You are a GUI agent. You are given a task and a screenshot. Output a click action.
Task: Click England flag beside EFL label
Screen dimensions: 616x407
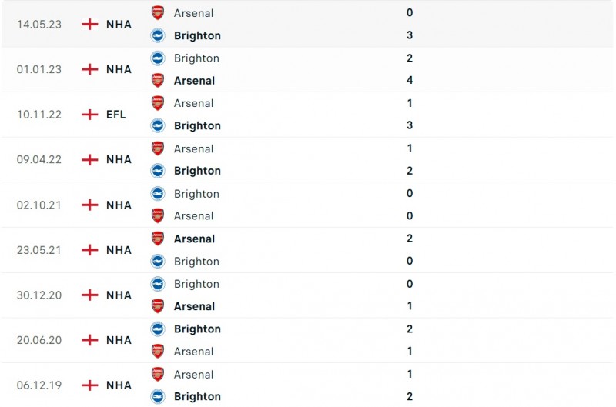(x=90, y=115)
